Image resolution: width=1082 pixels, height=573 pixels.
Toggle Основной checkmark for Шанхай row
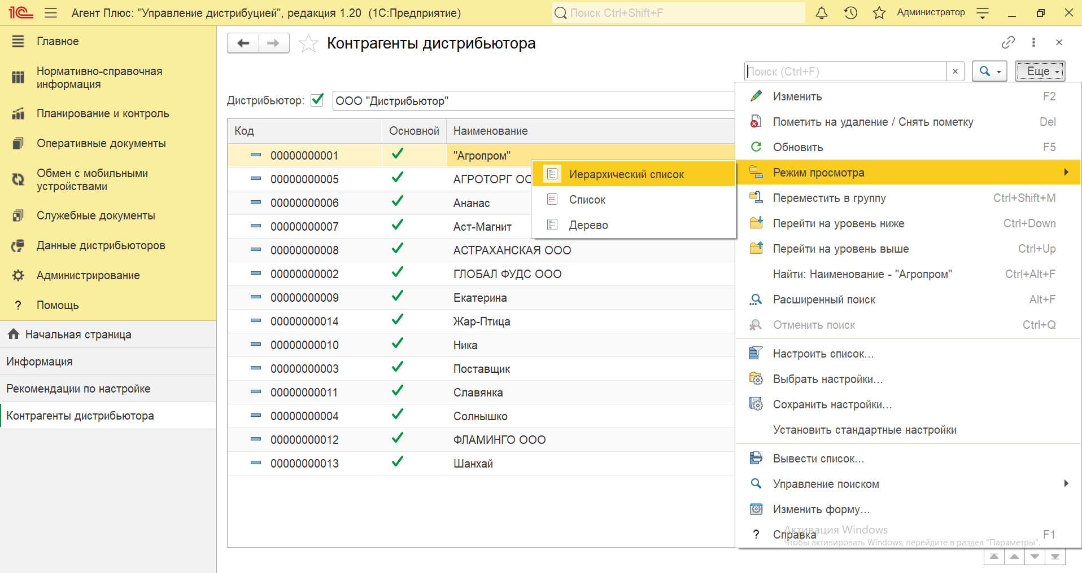(398, 462)
